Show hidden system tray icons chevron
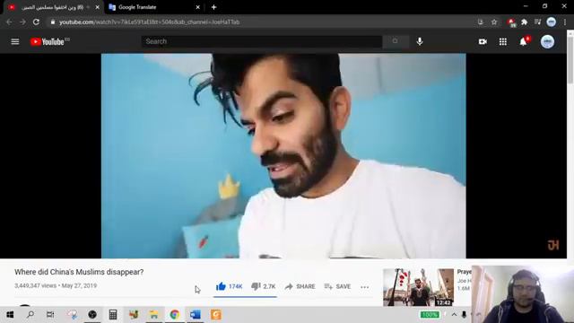Screen dimensions: 574x323 [454, 315]
